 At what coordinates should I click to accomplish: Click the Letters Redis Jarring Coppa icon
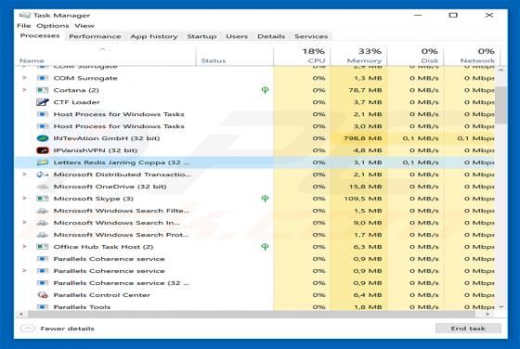tap(43, 162)
